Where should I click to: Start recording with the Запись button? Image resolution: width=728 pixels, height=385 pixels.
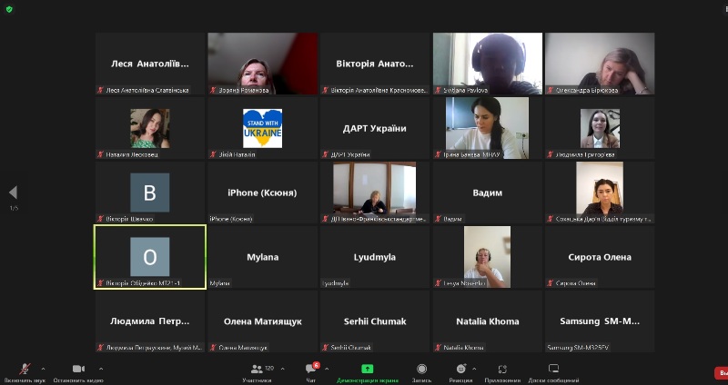point(421,372)
